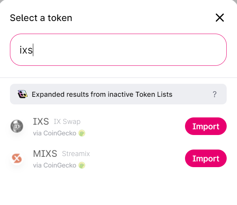Click the IXS token logo icon
The image size is (237, 205).
17,126
